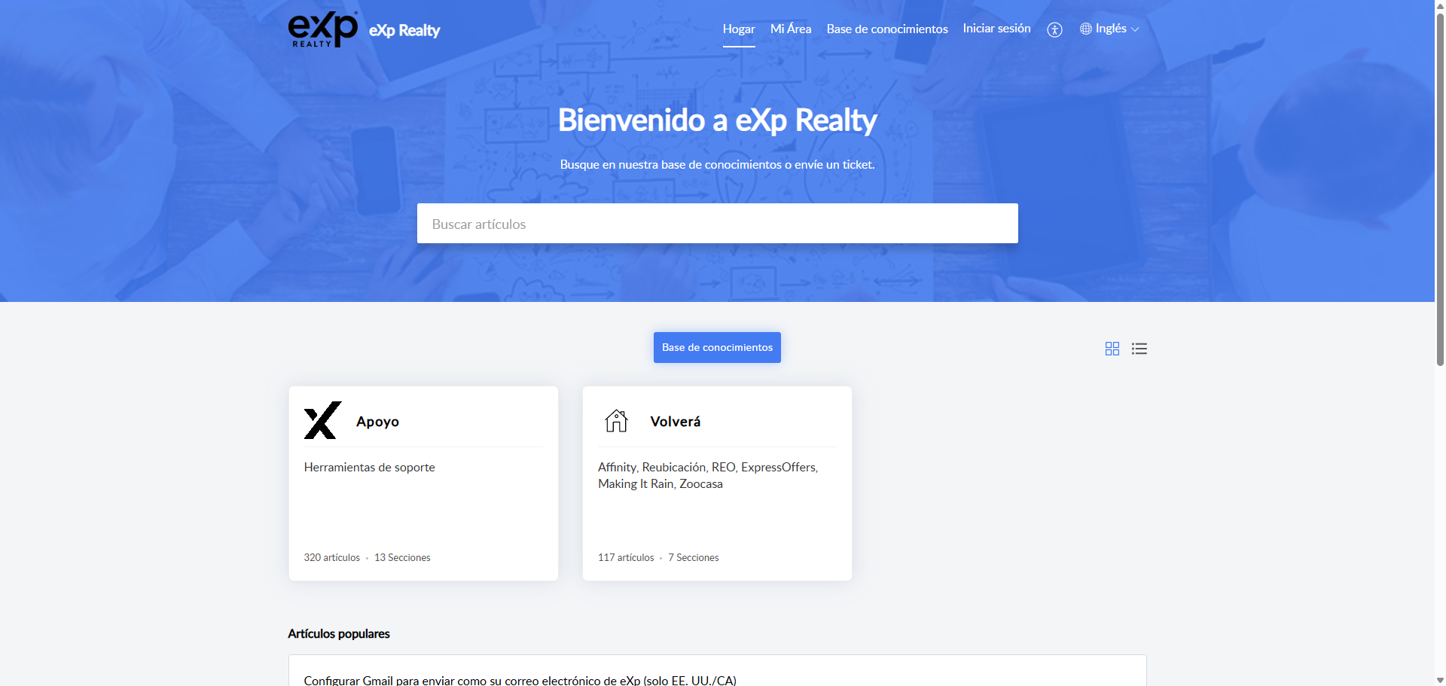The width and height of the screenshot is (1446, 686).
Task: Switch to grid view layout
Action: 1112,349
